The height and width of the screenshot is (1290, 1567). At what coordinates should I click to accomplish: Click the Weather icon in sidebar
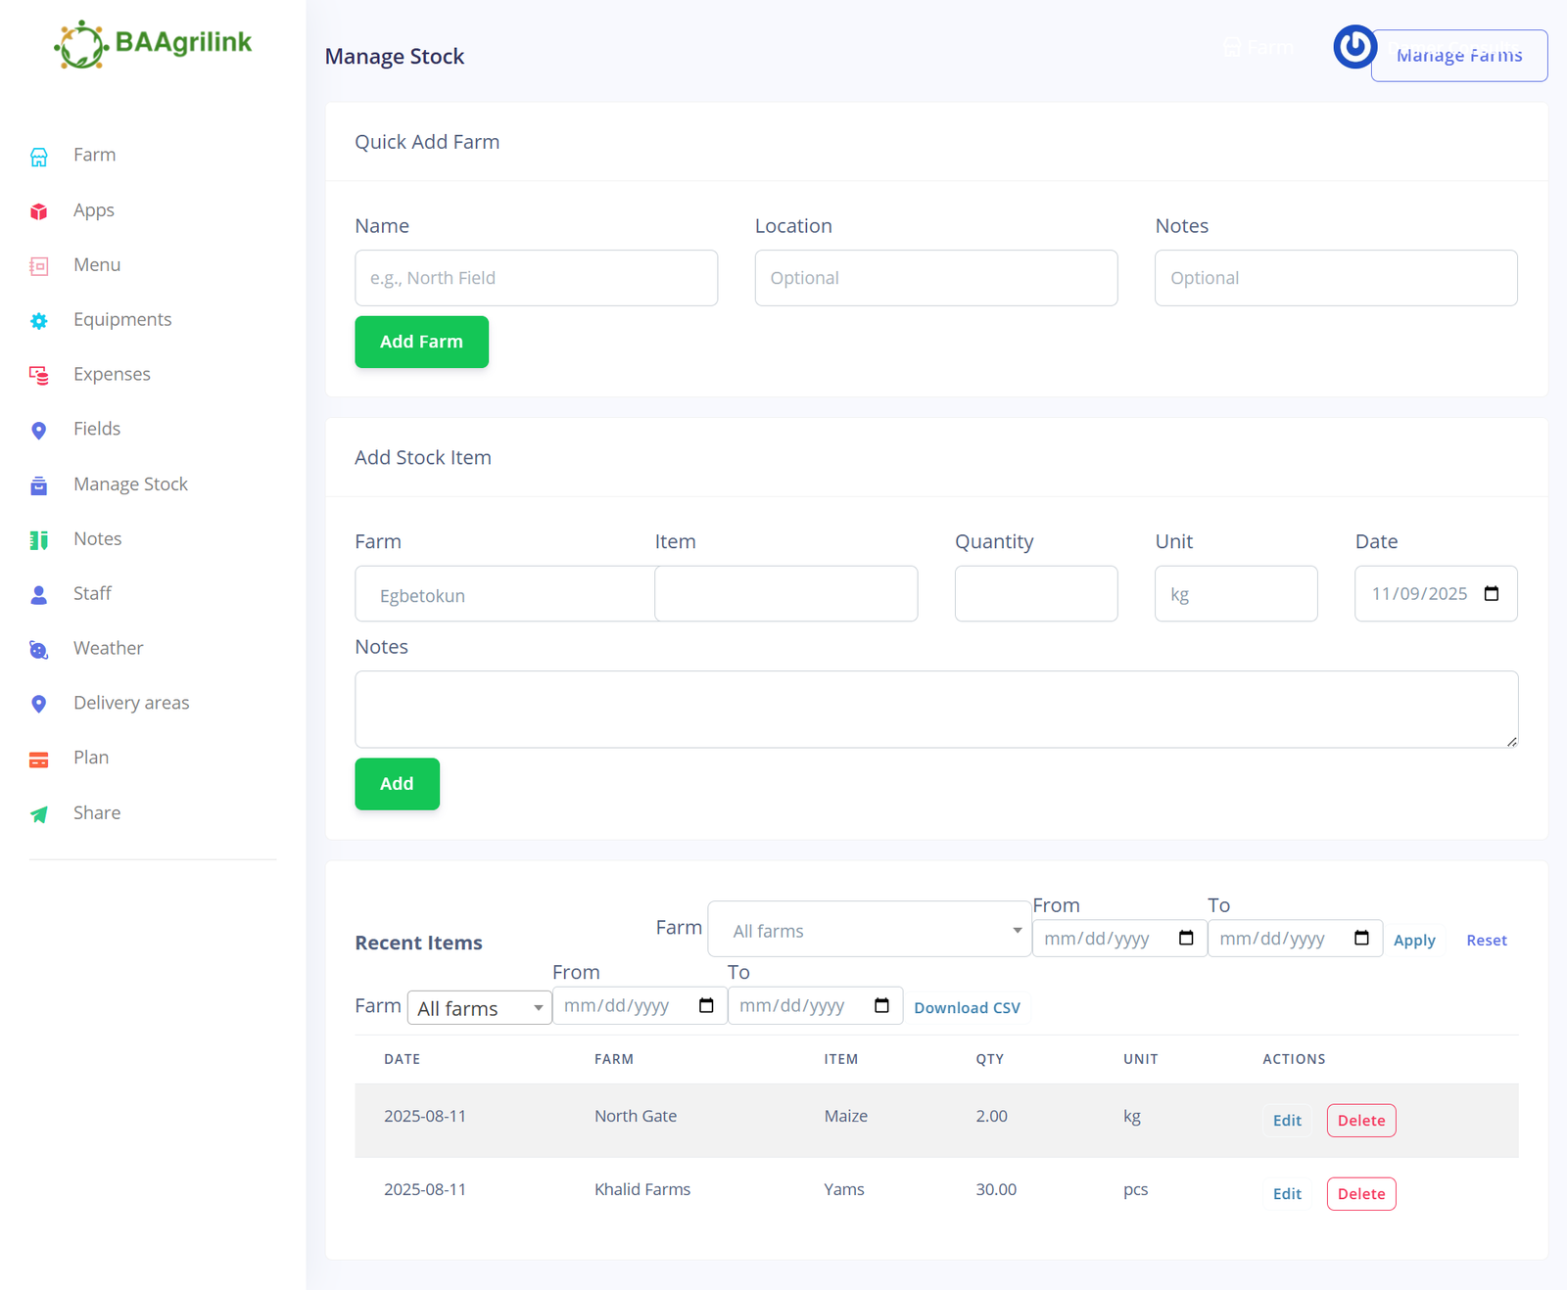coord(39,650)
